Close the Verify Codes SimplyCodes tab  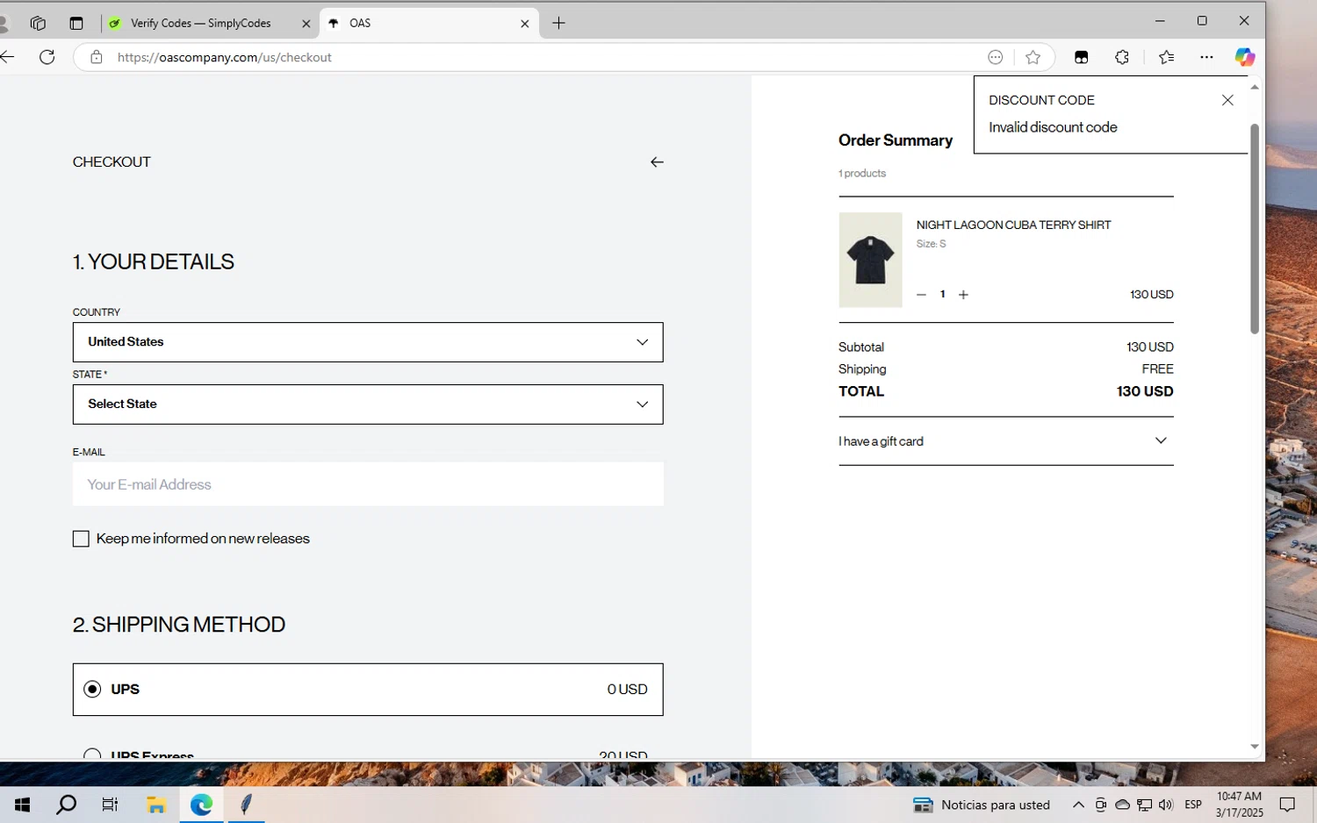coord(306,24)
